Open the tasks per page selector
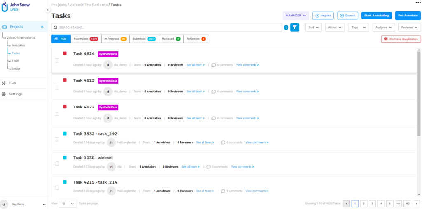 coord(68,204)
